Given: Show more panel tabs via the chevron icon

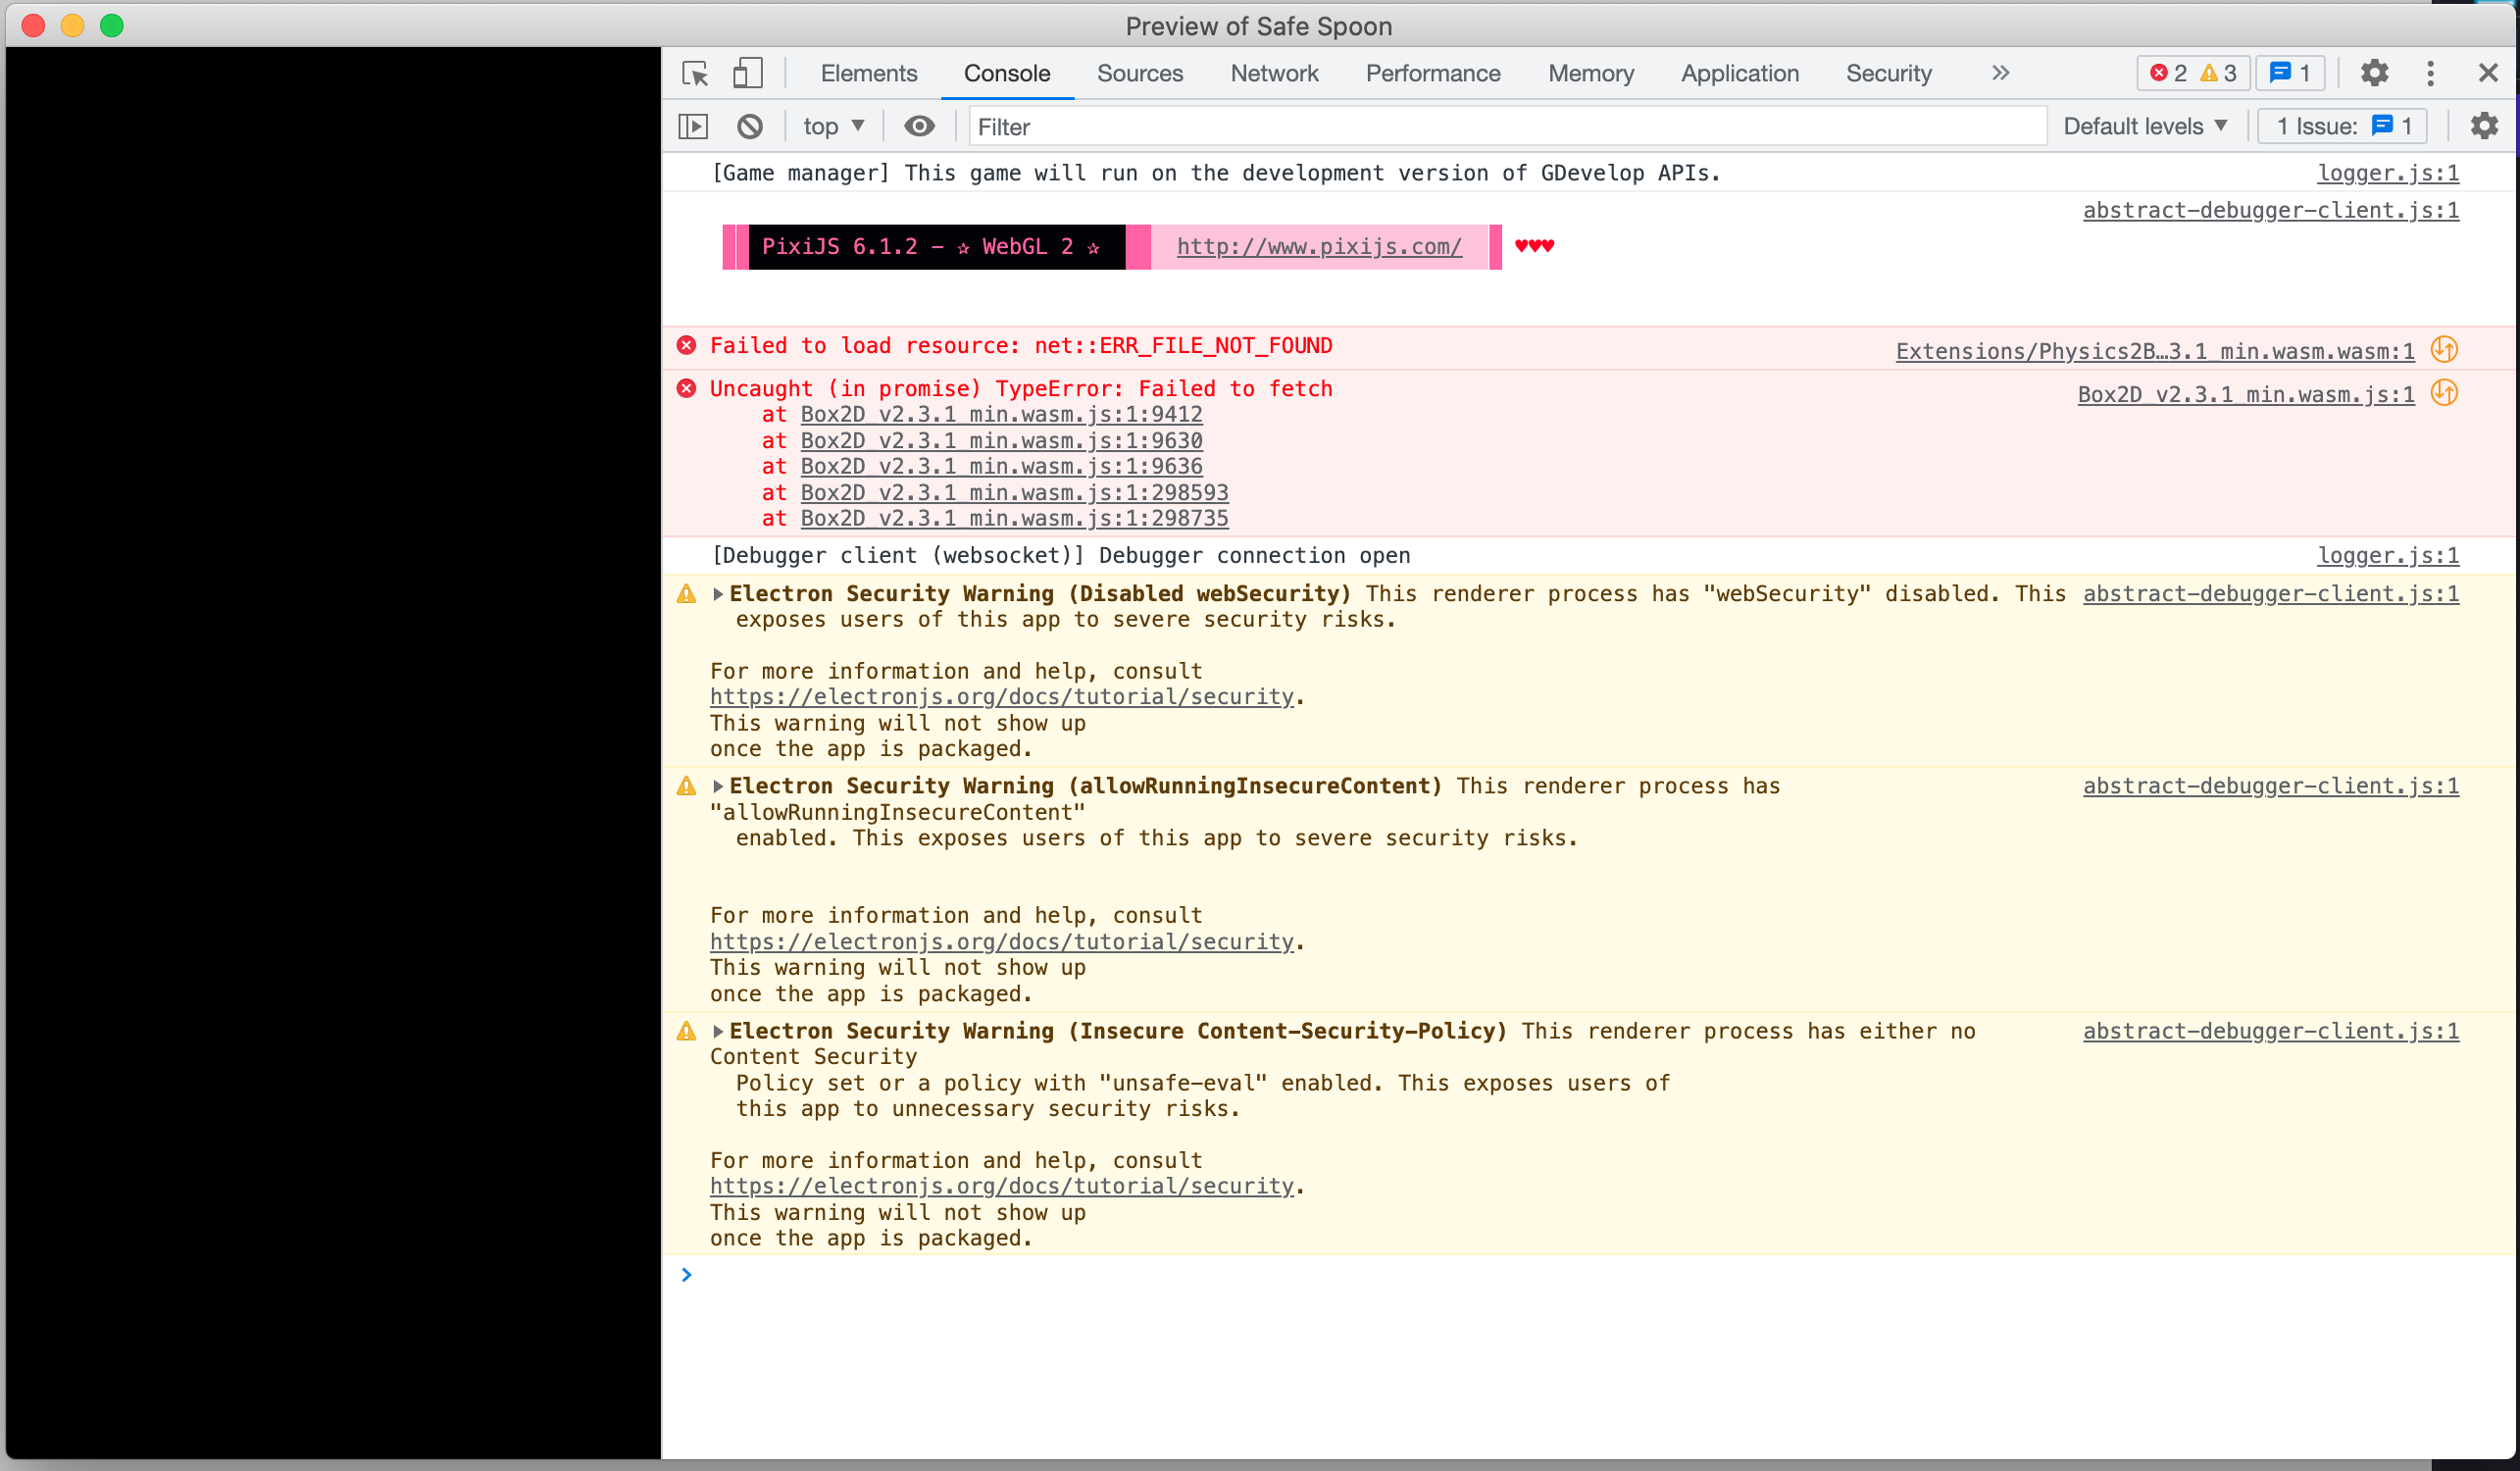Looking at the screenshot, I should [x=2000, y=73].
